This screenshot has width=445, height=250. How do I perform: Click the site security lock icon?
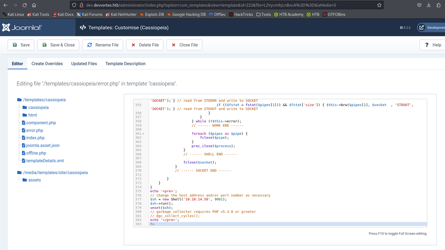coord(82,5)
